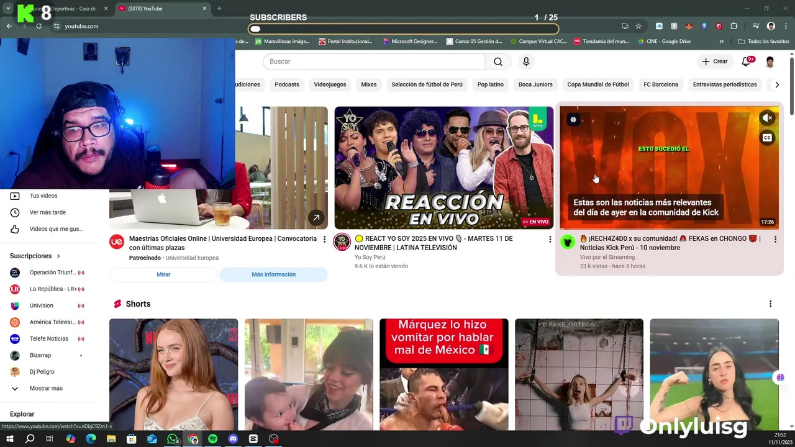Click the Yo Soy Perú channel avatar
This screenshot has width=795, height=447.
pos(342,242)
